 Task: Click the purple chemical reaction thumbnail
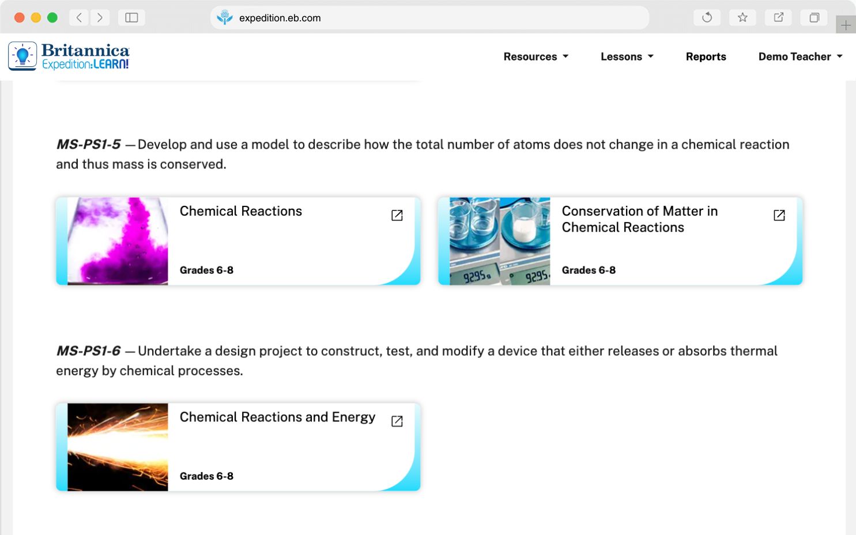(x=118, y=240)
